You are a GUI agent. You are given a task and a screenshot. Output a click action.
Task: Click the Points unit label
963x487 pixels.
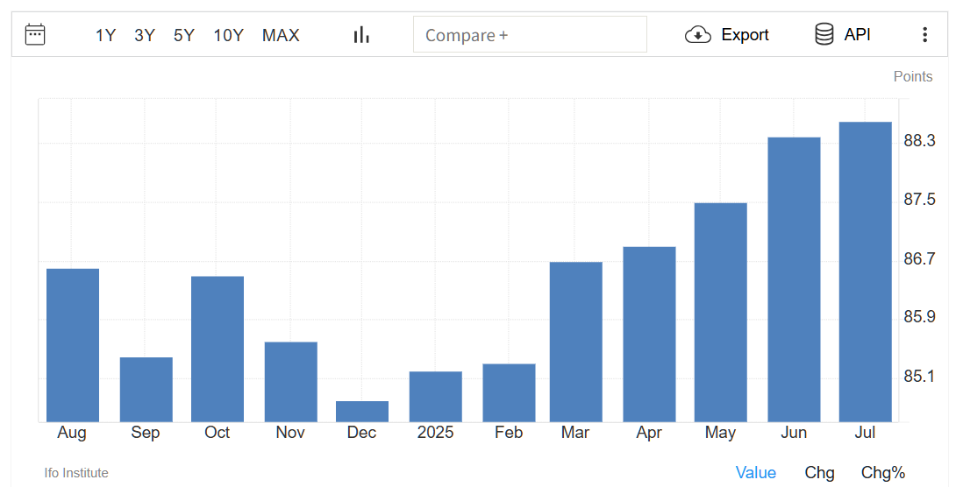pyautogui.click(x=913, y=77)
